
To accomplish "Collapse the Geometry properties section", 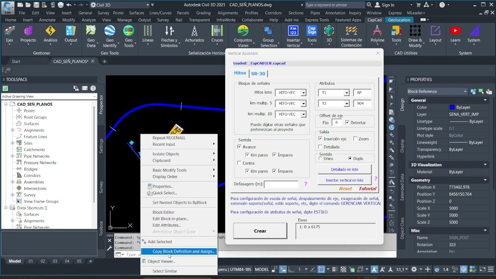I will (485, 180).
